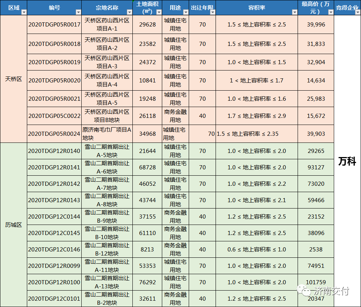Select cell 2020TDGP12C0146
Image resolution: width=361 pixels, height=307 pixels.
coord(54,250)
